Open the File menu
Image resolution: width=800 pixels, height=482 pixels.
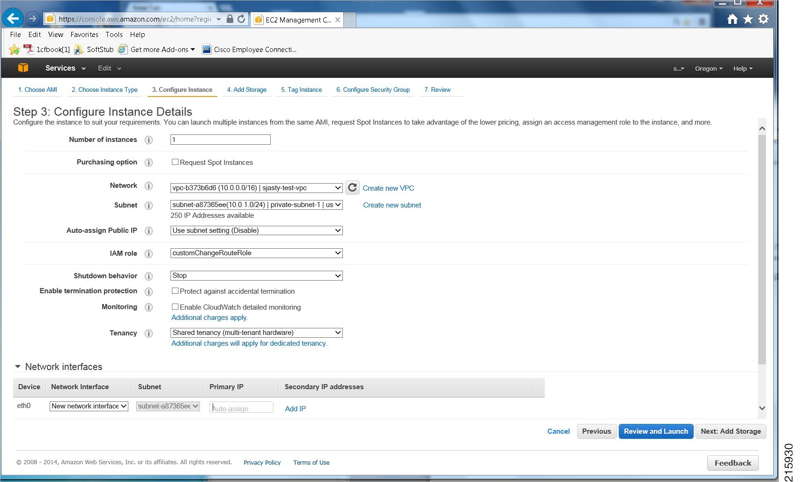(15, 35)
